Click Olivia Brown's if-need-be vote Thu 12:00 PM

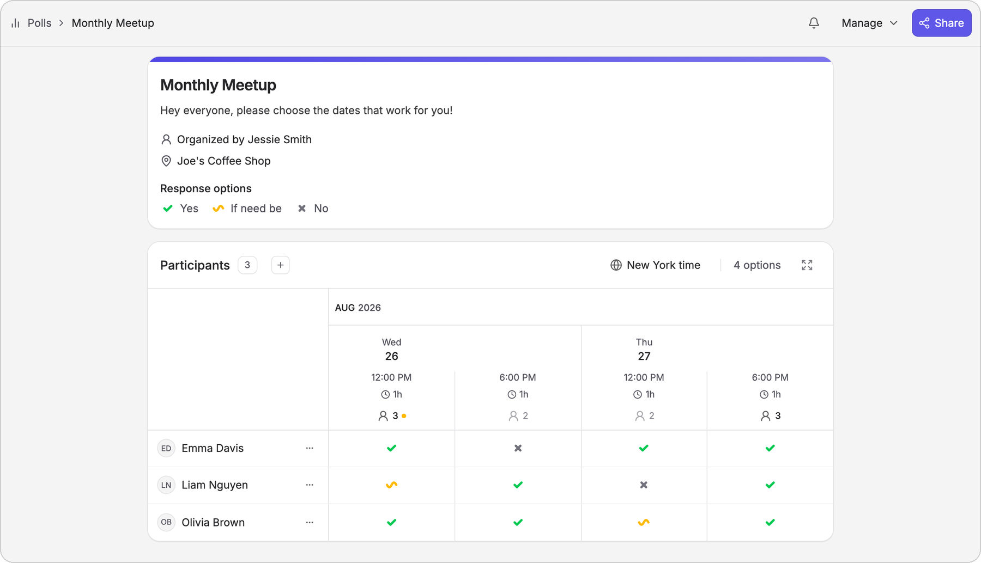tap(644, 522)
